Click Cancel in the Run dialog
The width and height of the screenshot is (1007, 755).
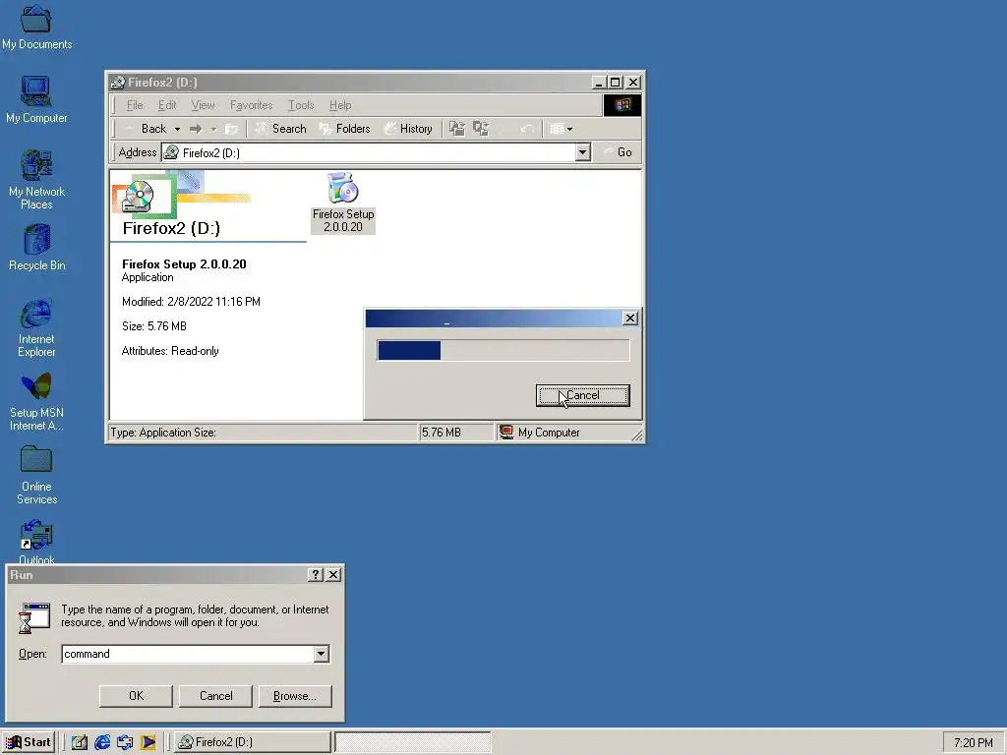[215, 696]
